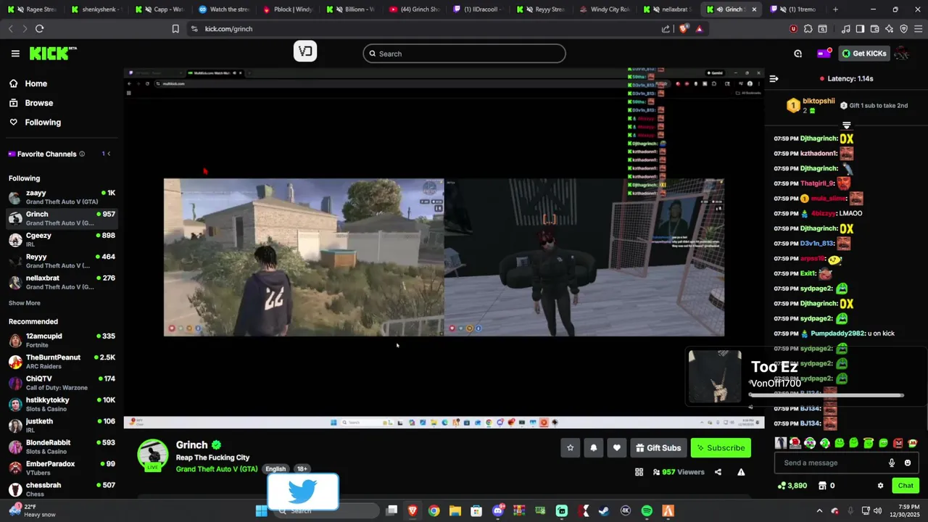Open nellaxbrat channel in Following list
This screenshot has height=522, width=928.
pyautogui.click(x=62, y=282)
